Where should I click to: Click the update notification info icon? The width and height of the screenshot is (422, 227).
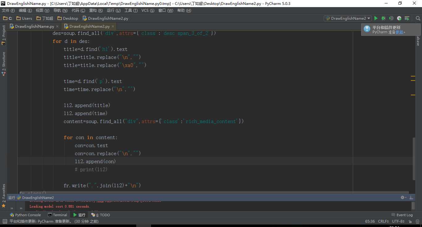pos(367,29)
